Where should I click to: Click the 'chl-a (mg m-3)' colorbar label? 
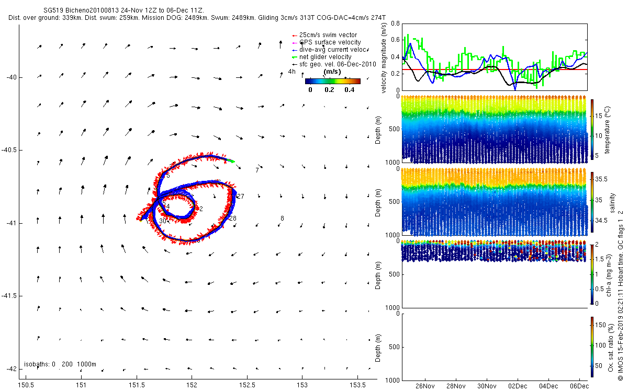coord(610,274)
